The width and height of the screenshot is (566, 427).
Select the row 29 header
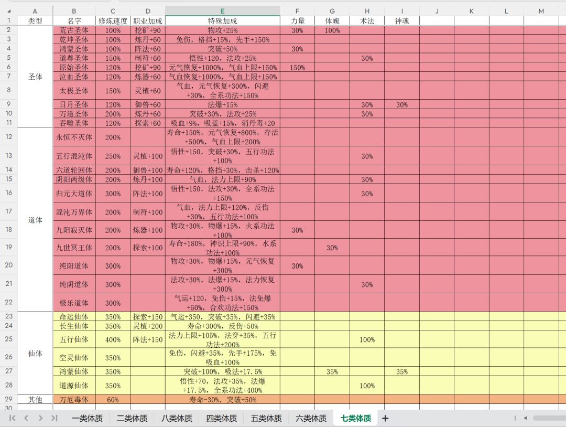[x=9, y=399]
